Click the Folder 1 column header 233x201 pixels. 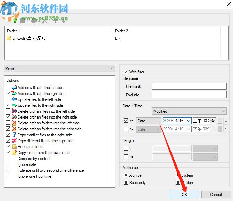(x=14, y=31)
